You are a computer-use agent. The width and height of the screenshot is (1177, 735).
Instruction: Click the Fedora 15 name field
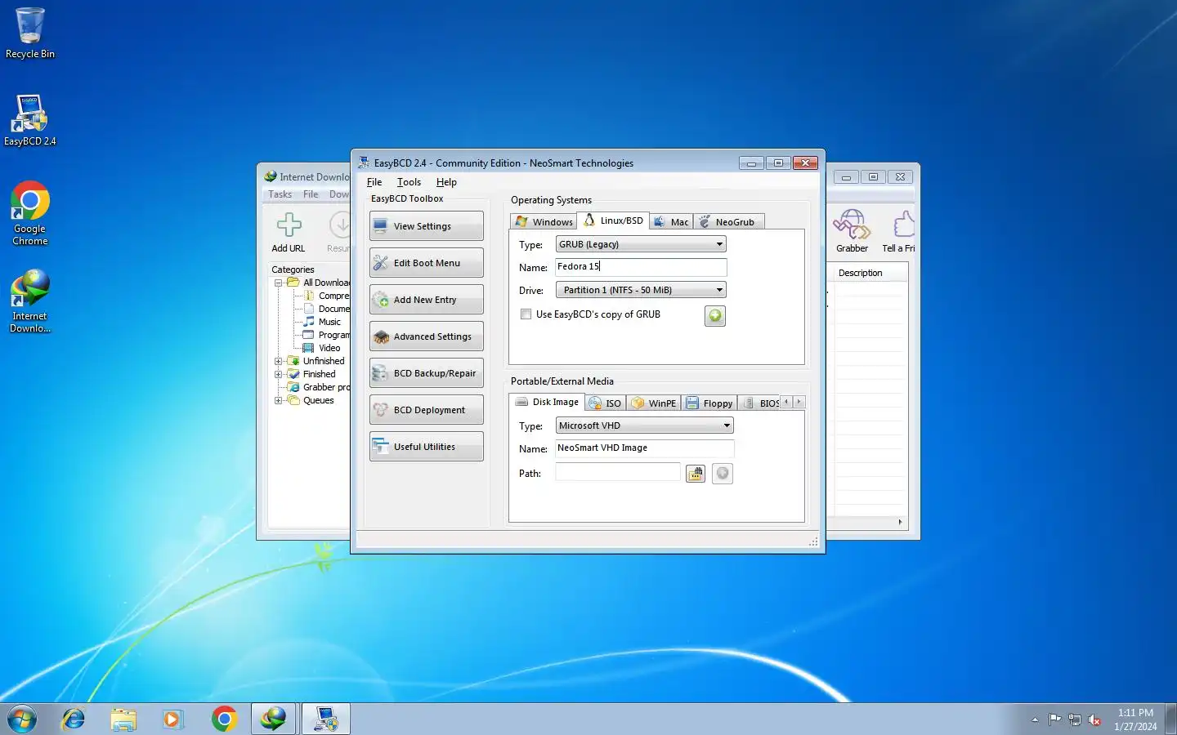tap(641, 267)
